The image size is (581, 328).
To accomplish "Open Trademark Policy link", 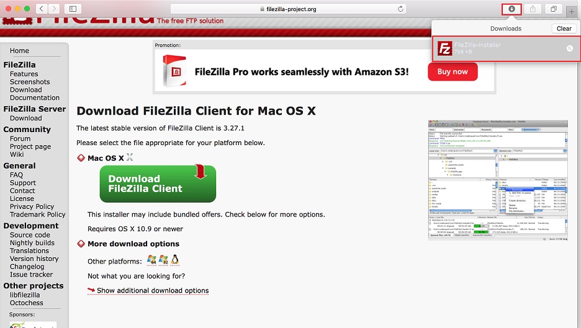I will tap(37, 215).
